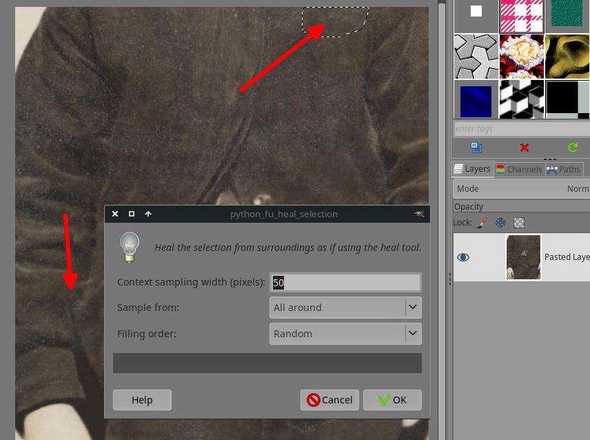
Task: Click the GIMP mascot icon in dialog titlebar
Action: [419, 214]
